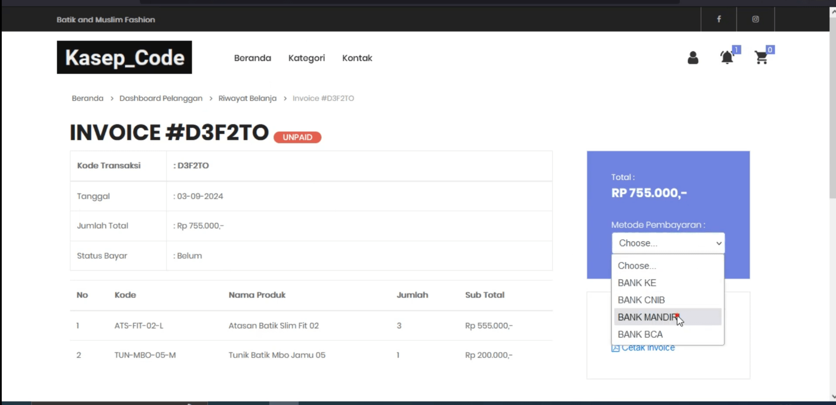The height and width of the screenshot is (405, 836).
Task: Click the Tanggal value 03-09-2024
Action: 200,196
